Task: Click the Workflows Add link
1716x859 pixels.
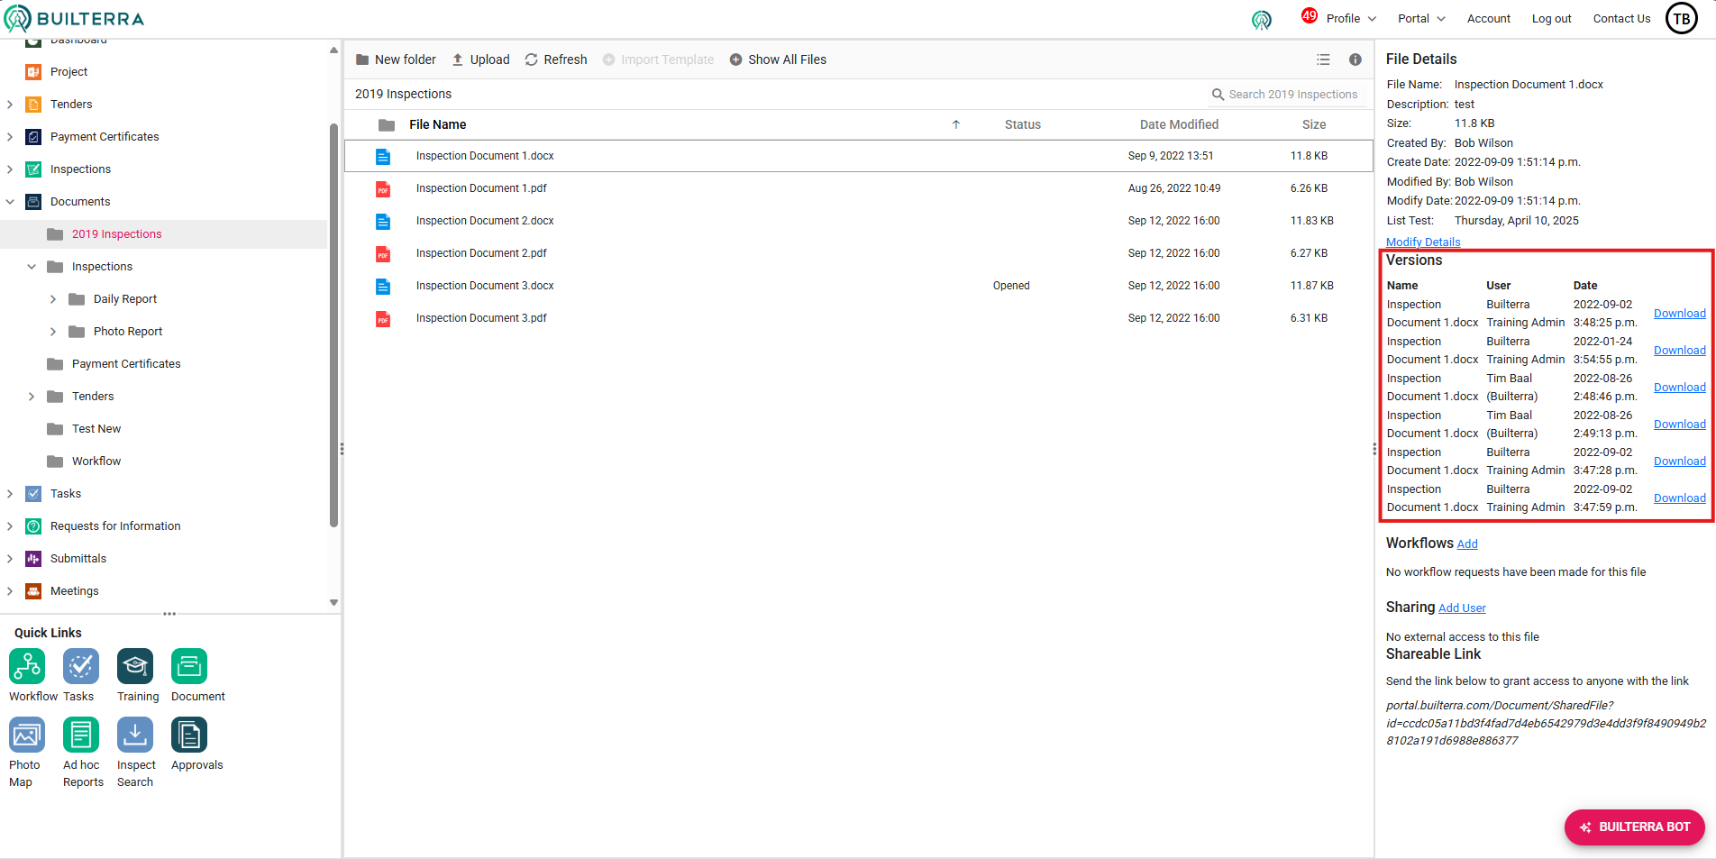Action: (x=1467, y=544)
